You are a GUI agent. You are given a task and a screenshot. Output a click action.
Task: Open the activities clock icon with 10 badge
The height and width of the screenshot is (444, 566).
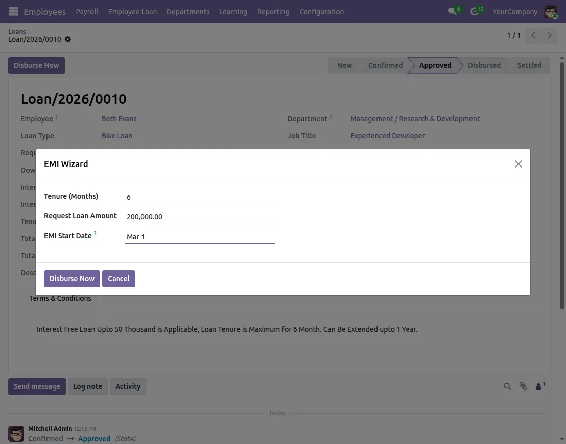(x=474, y=11)
